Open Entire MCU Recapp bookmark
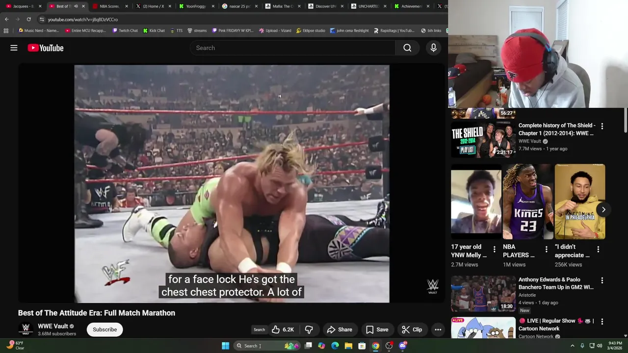628x353 pixels. click(x=85, y=30)
